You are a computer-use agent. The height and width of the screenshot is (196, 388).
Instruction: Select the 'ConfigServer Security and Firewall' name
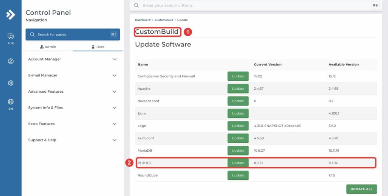click(x=166, y=76)
